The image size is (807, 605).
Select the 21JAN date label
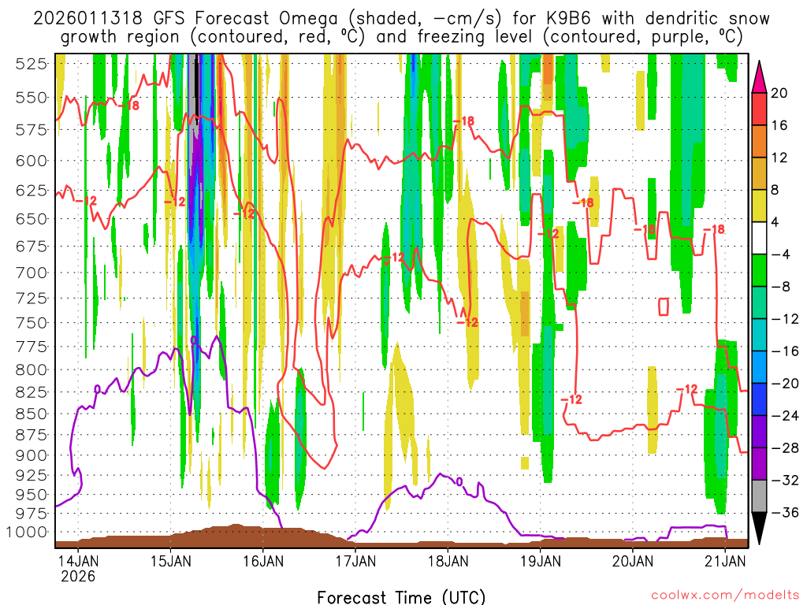(x=725, y=561)
